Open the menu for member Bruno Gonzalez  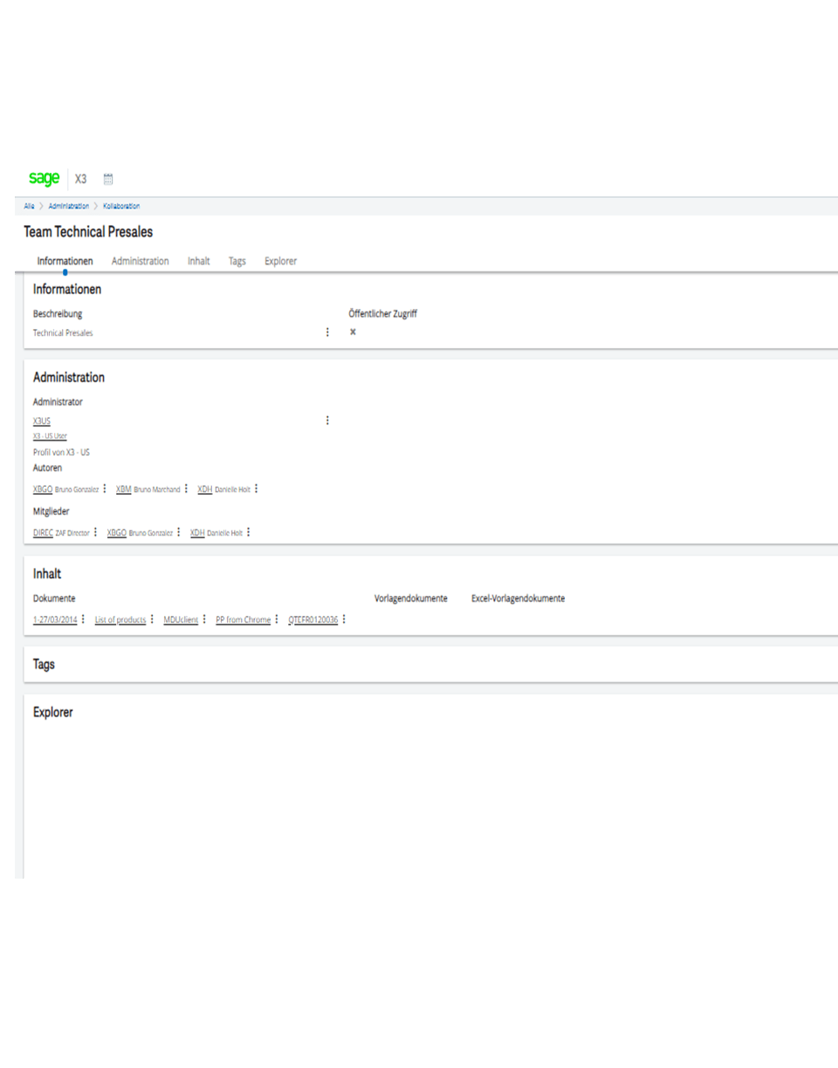[179, 532]
